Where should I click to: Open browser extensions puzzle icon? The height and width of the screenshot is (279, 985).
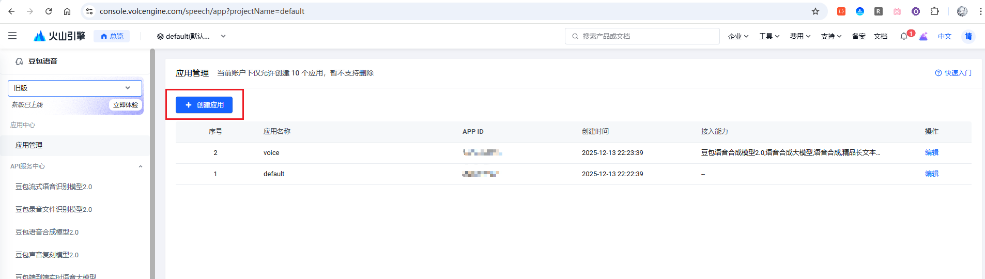[934, 11]
